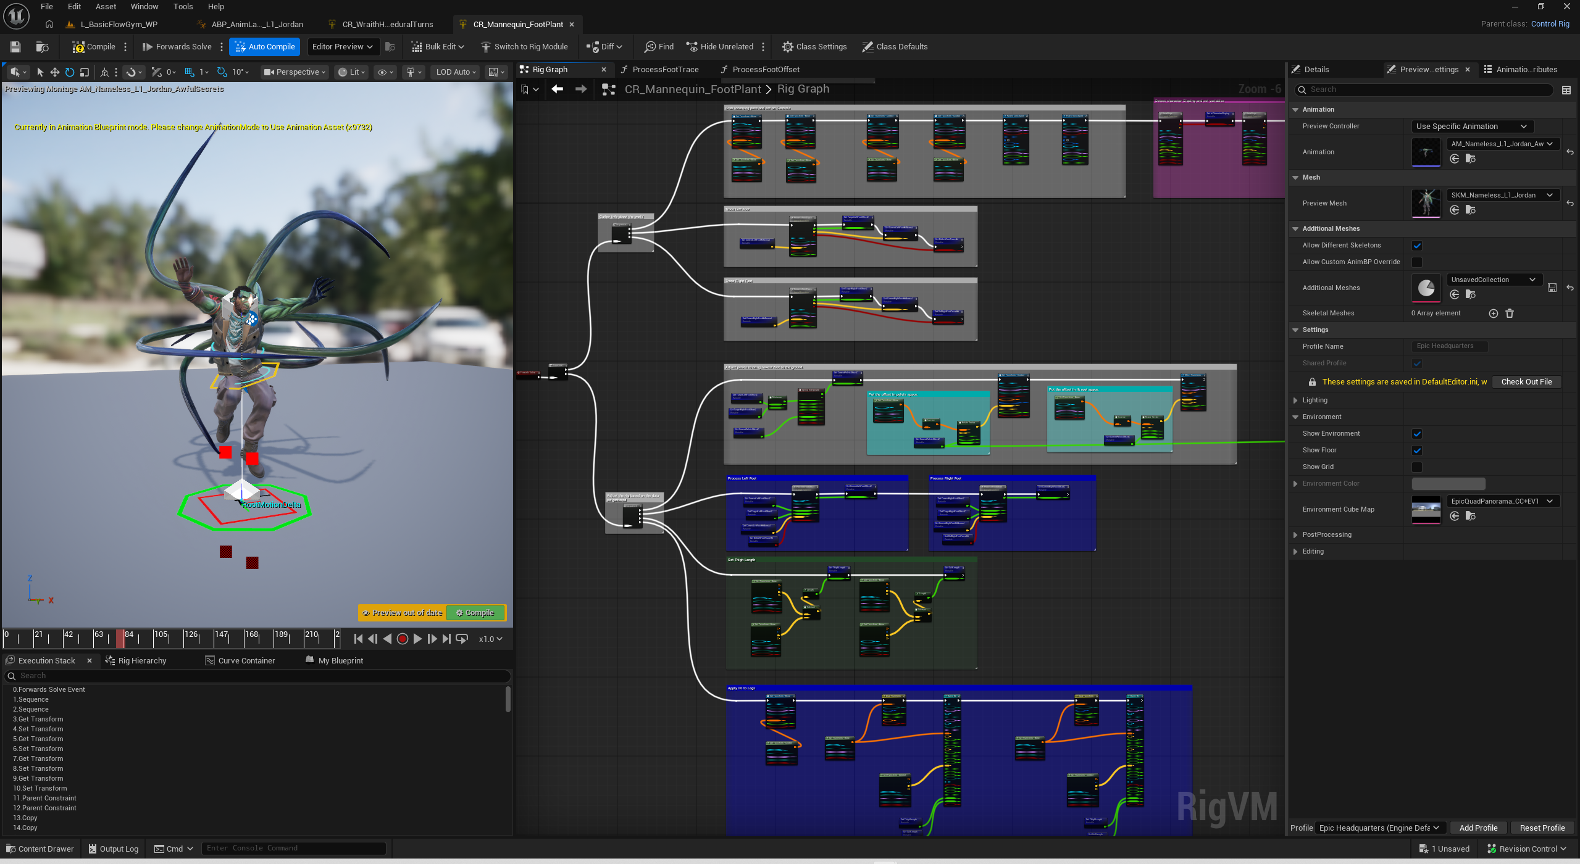Open the Perspective view dropdown
Screen dimensions: 1580x864
coord(295,72)
